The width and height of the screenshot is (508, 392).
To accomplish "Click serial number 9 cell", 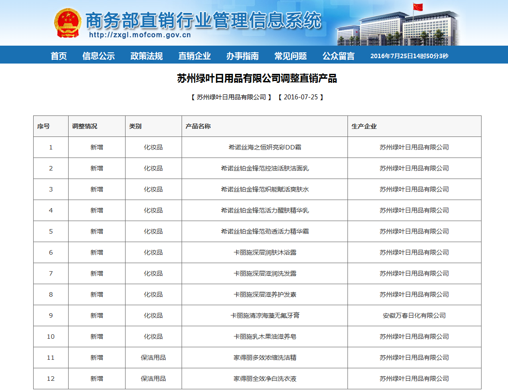I will pyautogui.click(x=51, y=315).
